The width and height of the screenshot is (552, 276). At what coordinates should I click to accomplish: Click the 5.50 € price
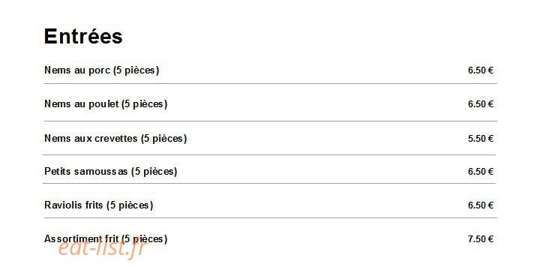pos(481,139)
